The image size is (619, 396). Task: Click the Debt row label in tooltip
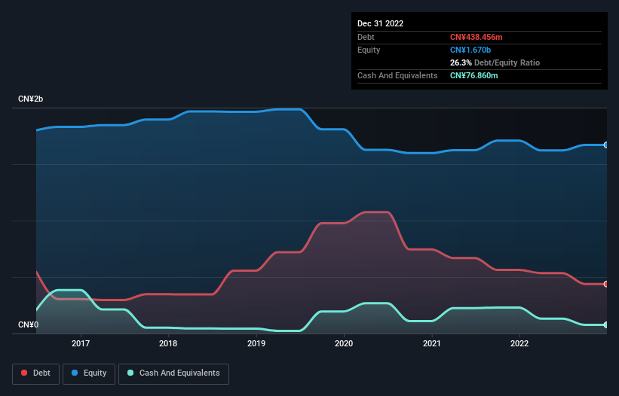click(366, 37)
